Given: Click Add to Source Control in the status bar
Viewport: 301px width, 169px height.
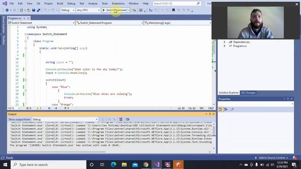Looking at the screenshot, I should coord(272,158).
